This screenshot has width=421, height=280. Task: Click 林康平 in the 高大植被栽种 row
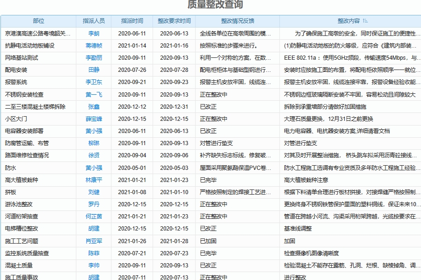[93, 179]
